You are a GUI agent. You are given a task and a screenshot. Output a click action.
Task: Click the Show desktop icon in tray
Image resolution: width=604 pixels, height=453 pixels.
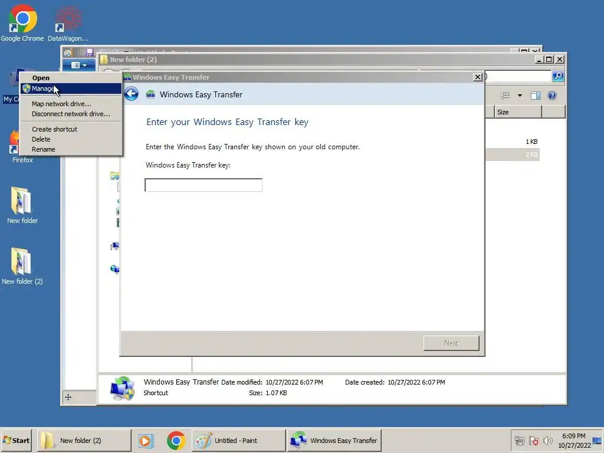click(598, 441)
